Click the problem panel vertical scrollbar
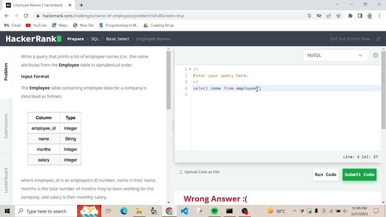This screenshot has width=386, height=217. [168, 80]
